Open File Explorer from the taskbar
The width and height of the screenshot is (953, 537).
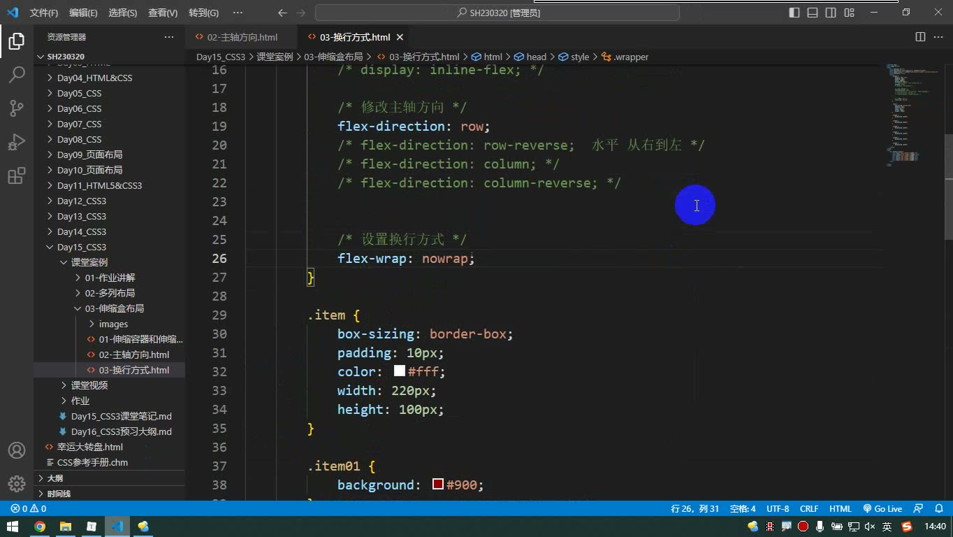click(x=66, y=527)
